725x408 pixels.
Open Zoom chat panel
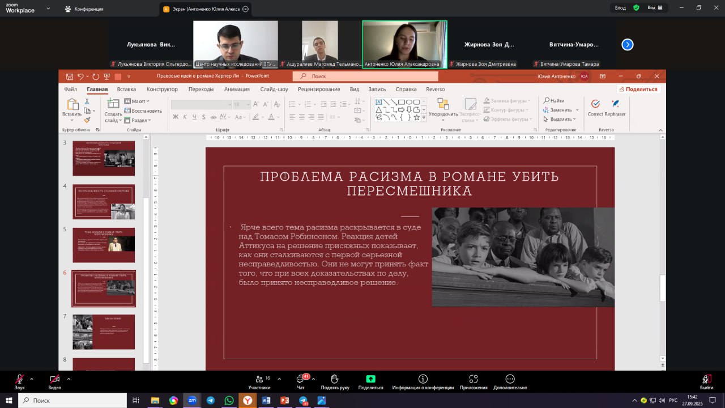pos(300,379)
